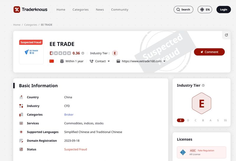Image resolution: width=236 pixels, height=161 pixels.
Task: Click the share icon in card corner
Action: click(226, 35)
